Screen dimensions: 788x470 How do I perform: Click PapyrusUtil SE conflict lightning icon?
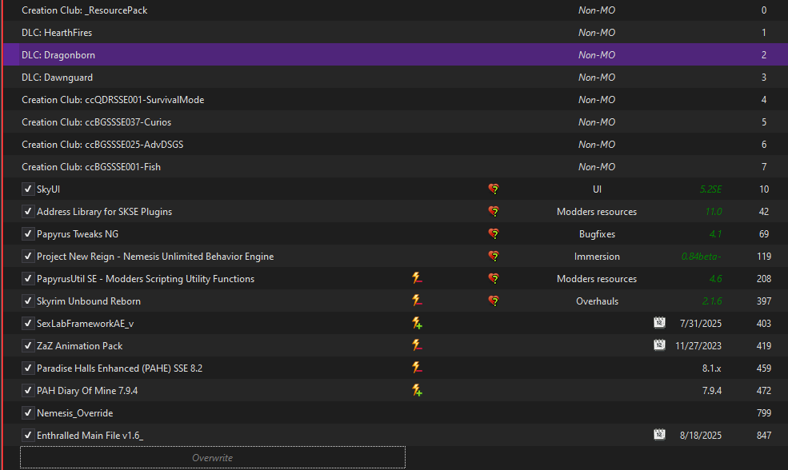417,278
